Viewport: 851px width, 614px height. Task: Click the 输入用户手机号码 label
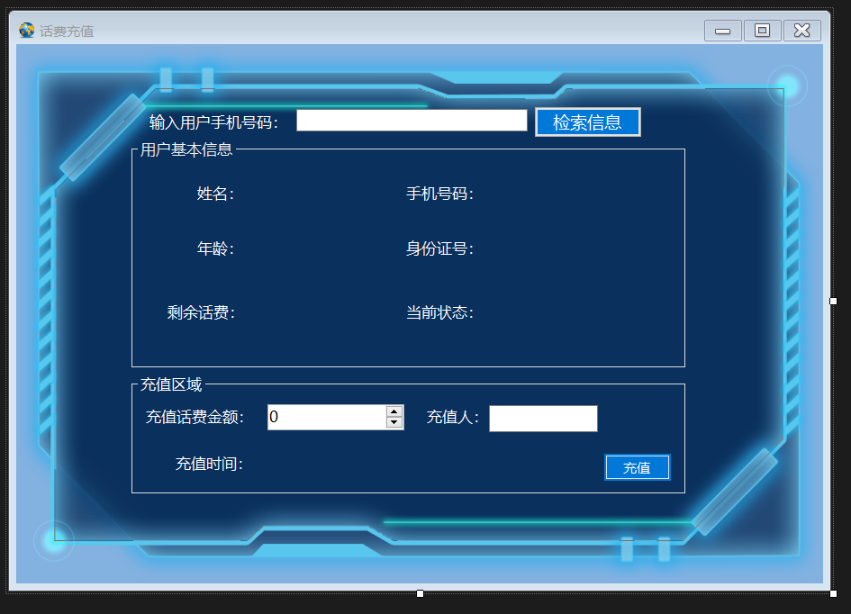pos(213,122)
